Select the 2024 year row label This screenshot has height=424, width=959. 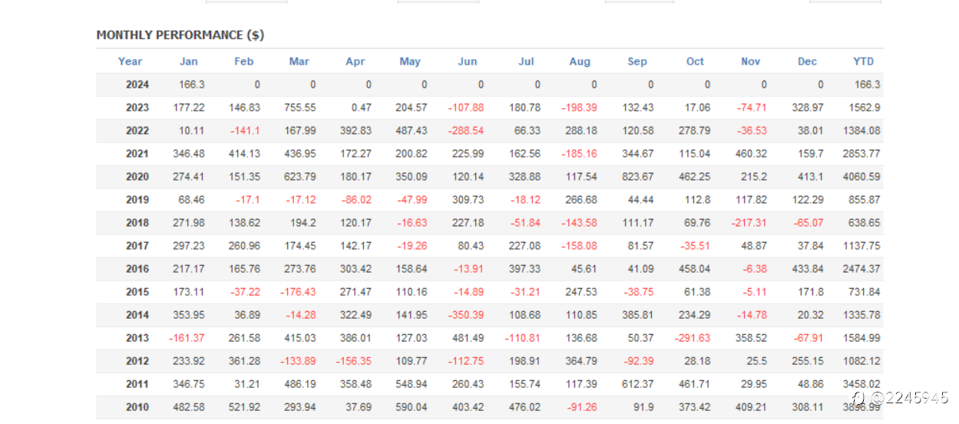click(x=137, y=84)
